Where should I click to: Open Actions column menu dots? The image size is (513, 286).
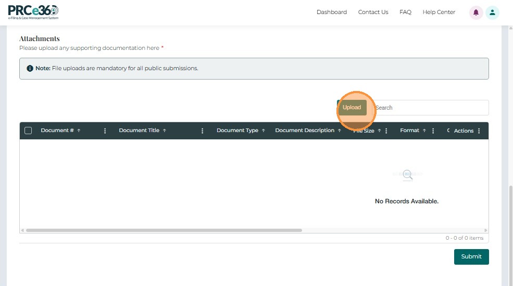pos(479,131)
